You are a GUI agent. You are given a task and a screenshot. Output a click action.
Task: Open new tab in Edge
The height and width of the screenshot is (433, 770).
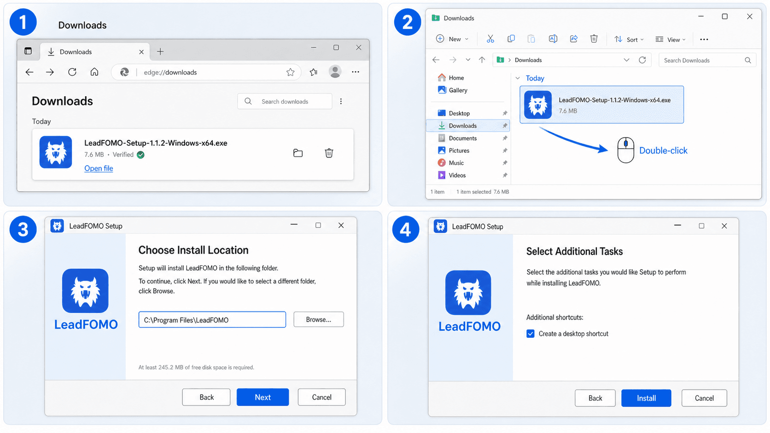tap(160, 52)
